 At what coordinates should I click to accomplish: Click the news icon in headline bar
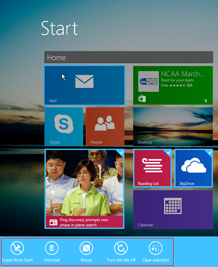coord(54,222)
